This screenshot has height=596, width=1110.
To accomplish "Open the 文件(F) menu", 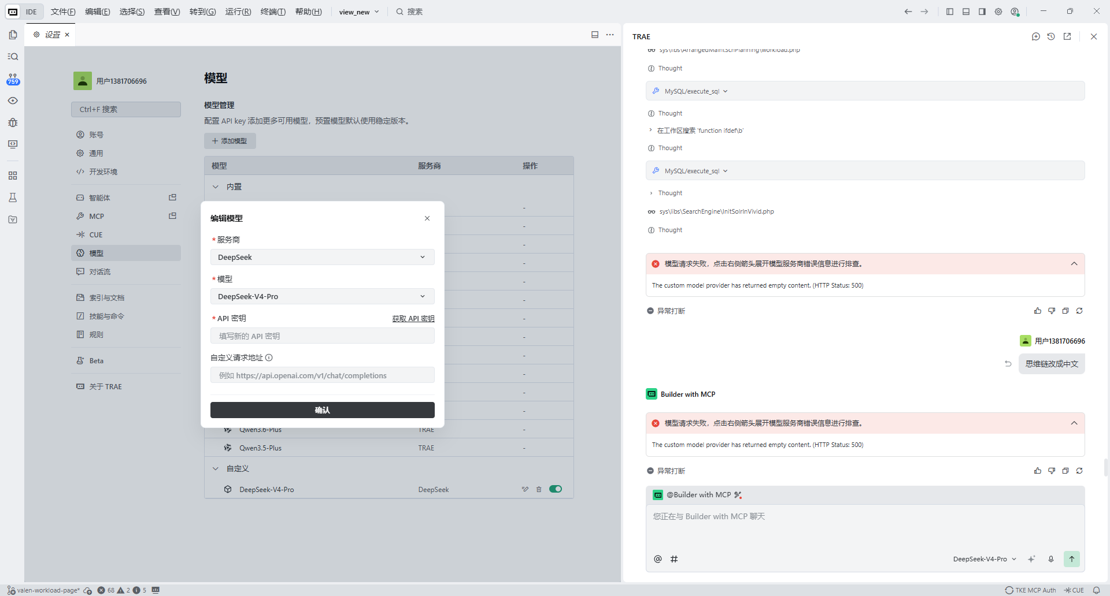I will pos(63,12).
